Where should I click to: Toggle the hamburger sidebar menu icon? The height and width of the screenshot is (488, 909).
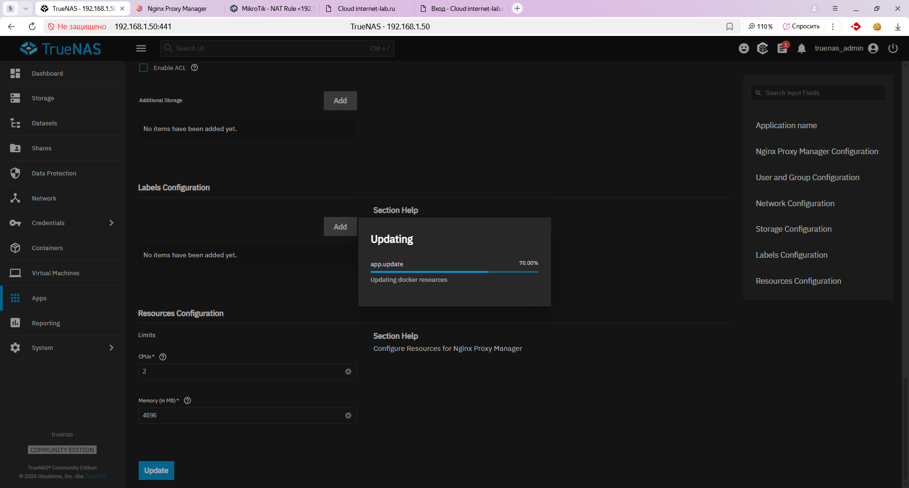(141, 48)
